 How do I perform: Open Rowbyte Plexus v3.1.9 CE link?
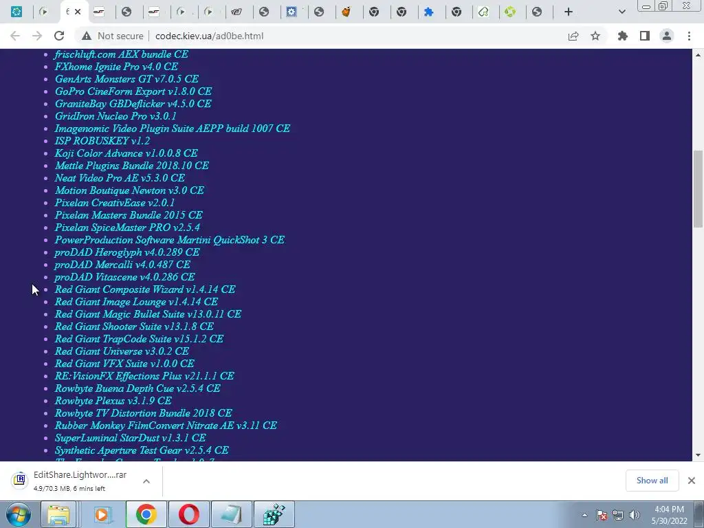[113, 401]
